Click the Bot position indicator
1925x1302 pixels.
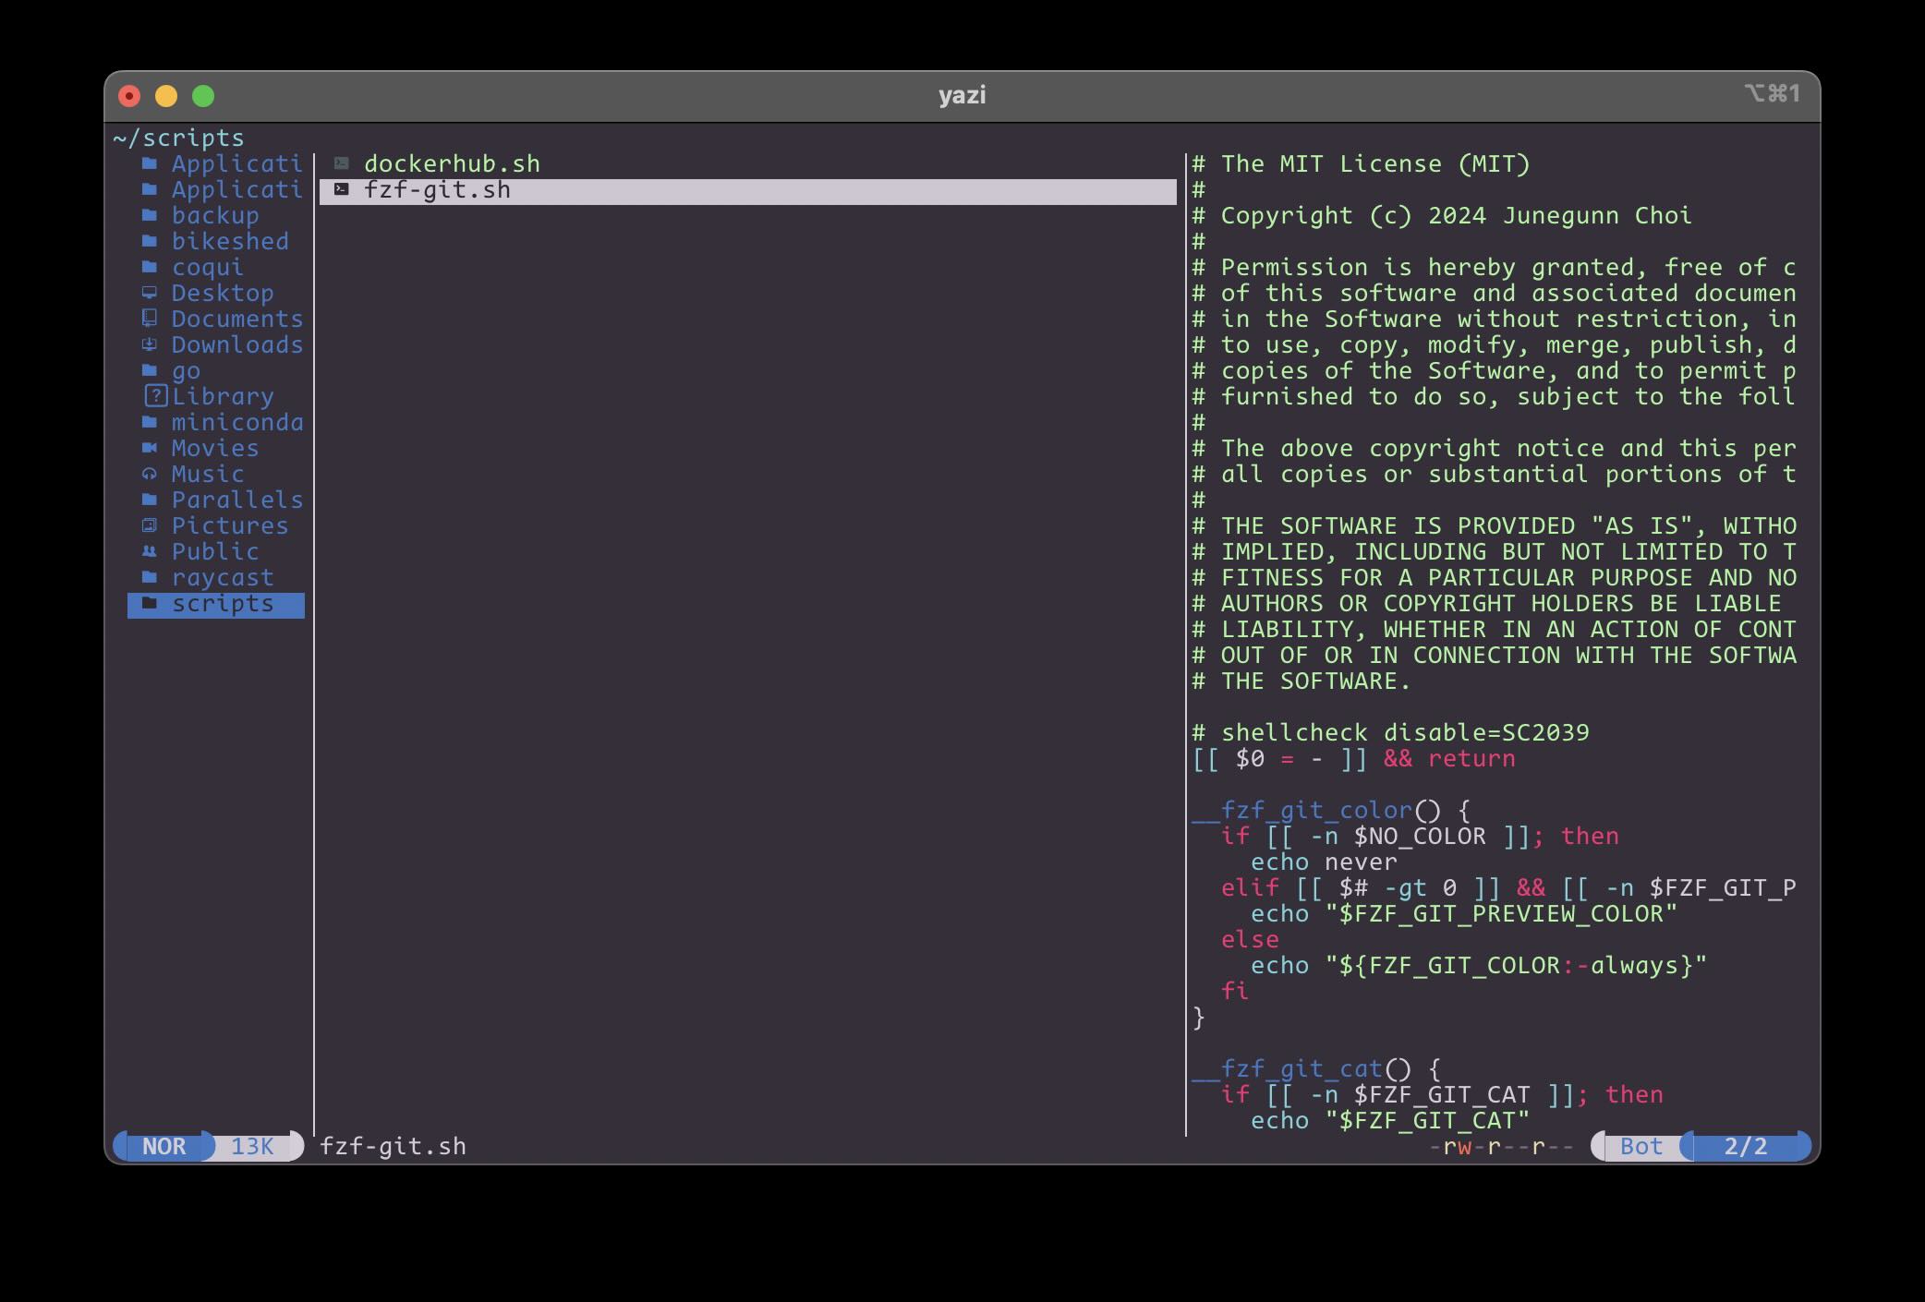[x=1641, y=1147]
